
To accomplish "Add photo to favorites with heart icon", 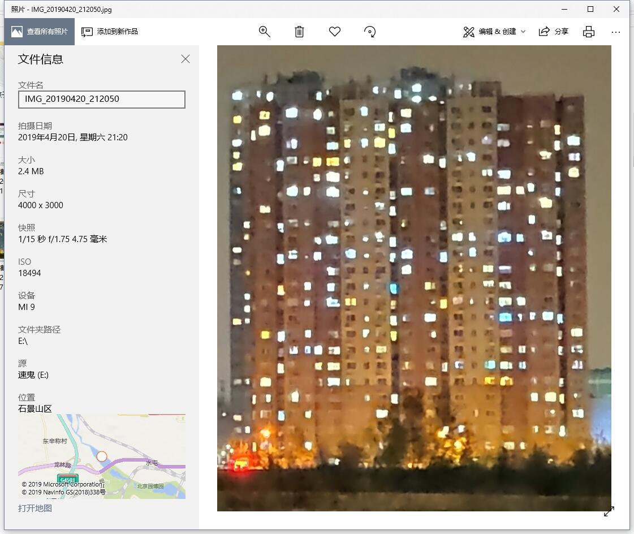I will 335,31.
